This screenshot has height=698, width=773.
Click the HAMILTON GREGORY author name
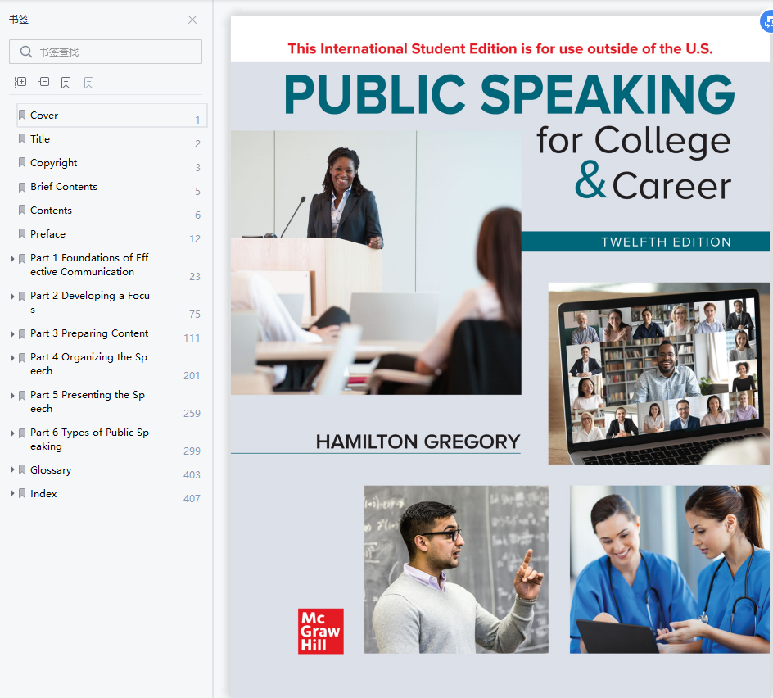[x=418, y=442]
